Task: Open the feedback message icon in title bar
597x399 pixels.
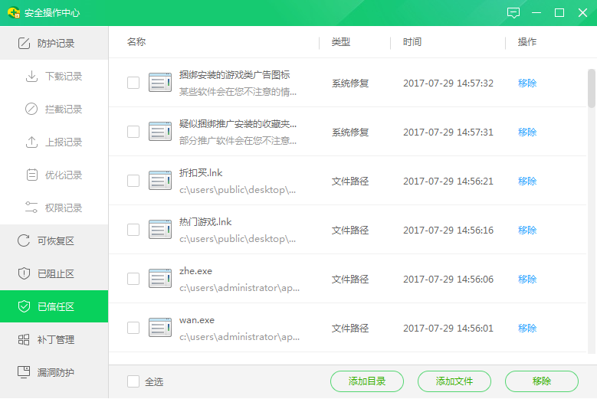Action: (x=513, y=13)
